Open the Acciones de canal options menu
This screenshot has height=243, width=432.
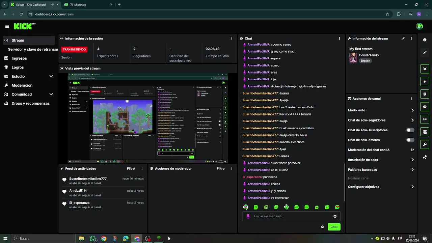(411, 99)
